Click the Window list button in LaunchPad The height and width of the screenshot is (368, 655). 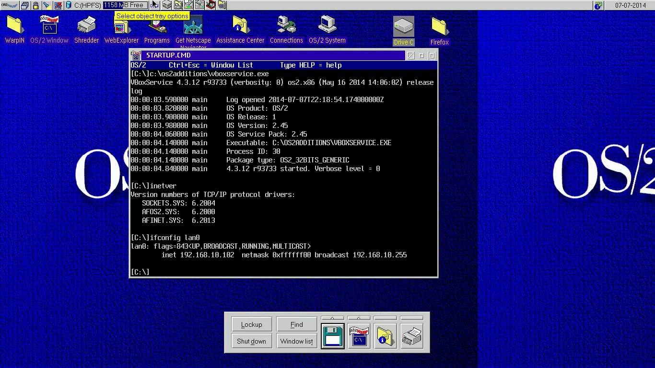point(296,341)
